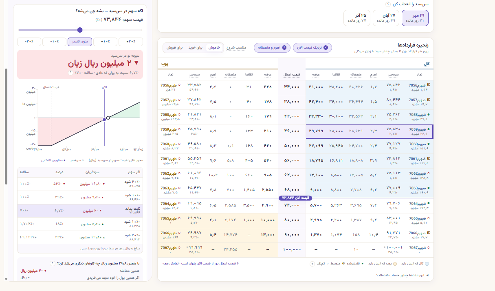
Task: Toggle the نزدیک قیمت الان filter chip
Action: [x=312, y=48]
